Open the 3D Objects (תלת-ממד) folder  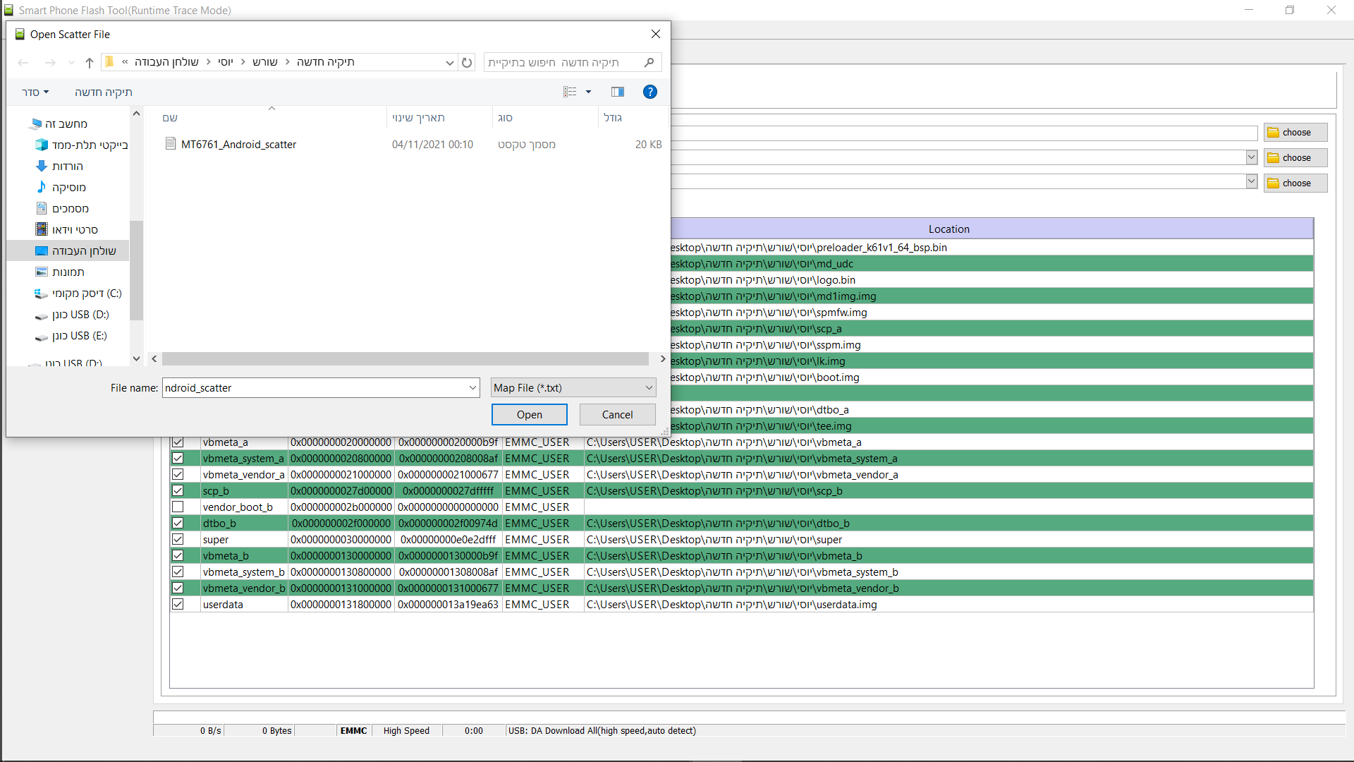pyautogui.click(x=82, y=145)
